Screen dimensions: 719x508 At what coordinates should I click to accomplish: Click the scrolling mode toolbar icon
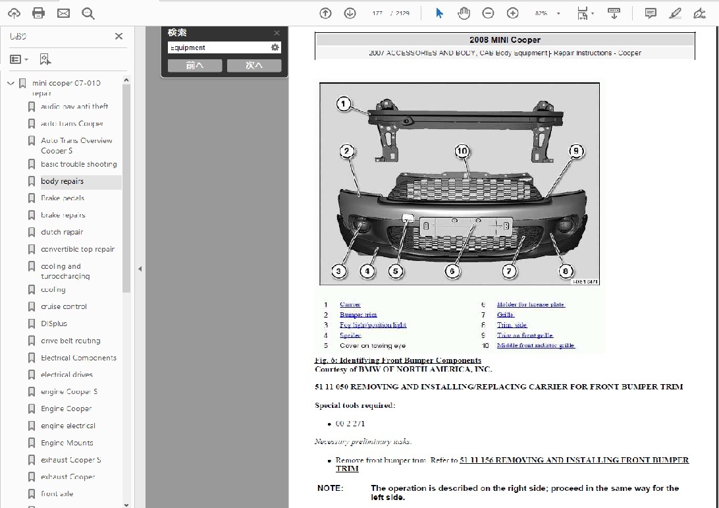click(614, 13)
